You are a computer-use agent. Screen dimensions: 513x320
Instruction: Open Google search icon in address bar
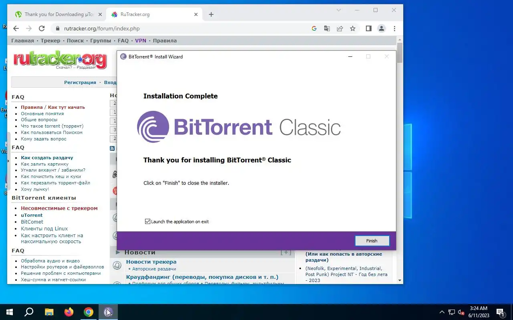click(x=314, y=28)
